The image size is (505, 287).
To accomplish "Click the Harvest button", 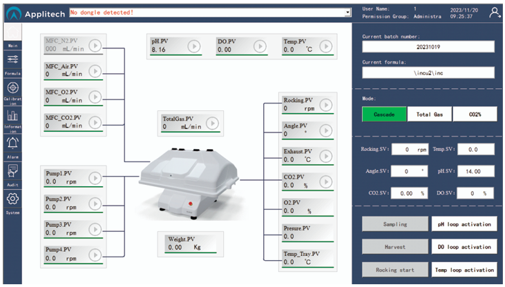I will [x=394, y=247].
